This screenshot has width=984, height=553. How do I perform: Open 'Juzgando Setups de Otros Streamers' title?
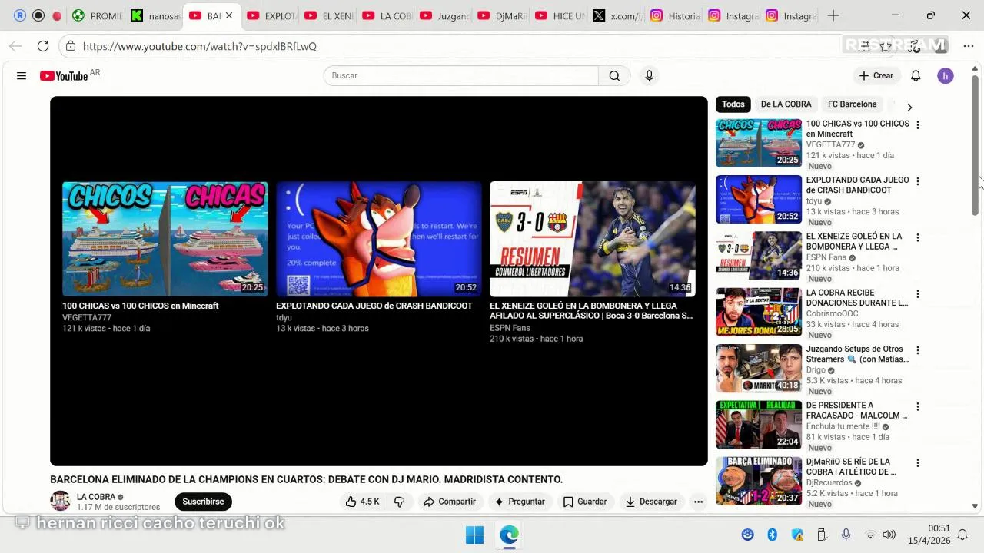pyautogui.click(x=857, y=354)
